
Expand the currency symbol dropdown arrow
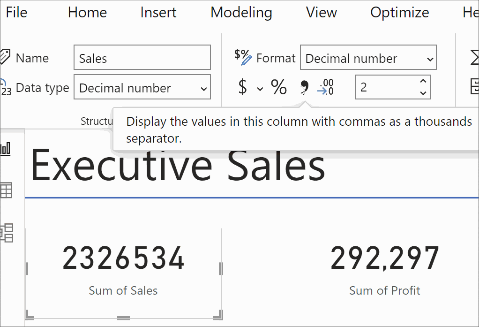click(x=260, y=88)
